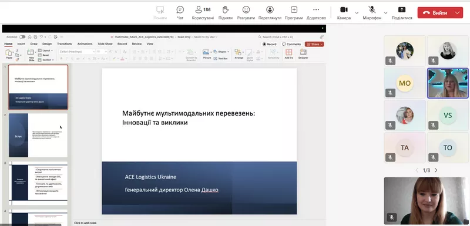Turn on the Камера
This screenshot has height=226, width=470.
coord(344,13)
